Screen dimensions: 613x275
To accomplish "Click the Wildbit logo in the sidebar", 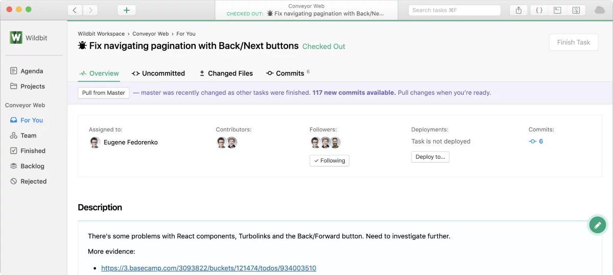I will click(x=16, y=38).
